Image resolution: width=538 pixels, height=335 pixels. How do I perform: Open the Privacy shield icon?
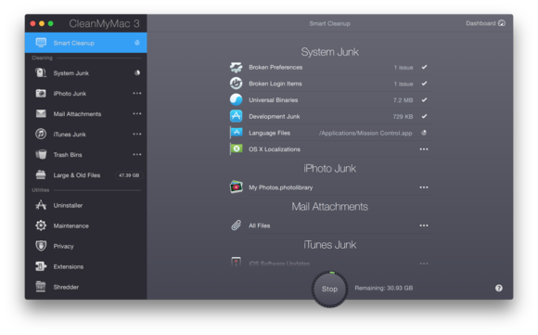[x=41, y=246]
